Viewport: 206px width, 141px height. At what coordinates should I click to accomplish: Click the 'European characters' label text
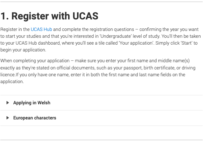tap(35, 118)
